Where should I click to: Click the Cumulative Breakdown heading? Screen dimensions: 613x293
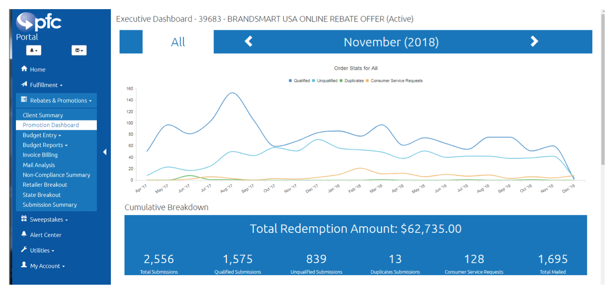[167, 207]
